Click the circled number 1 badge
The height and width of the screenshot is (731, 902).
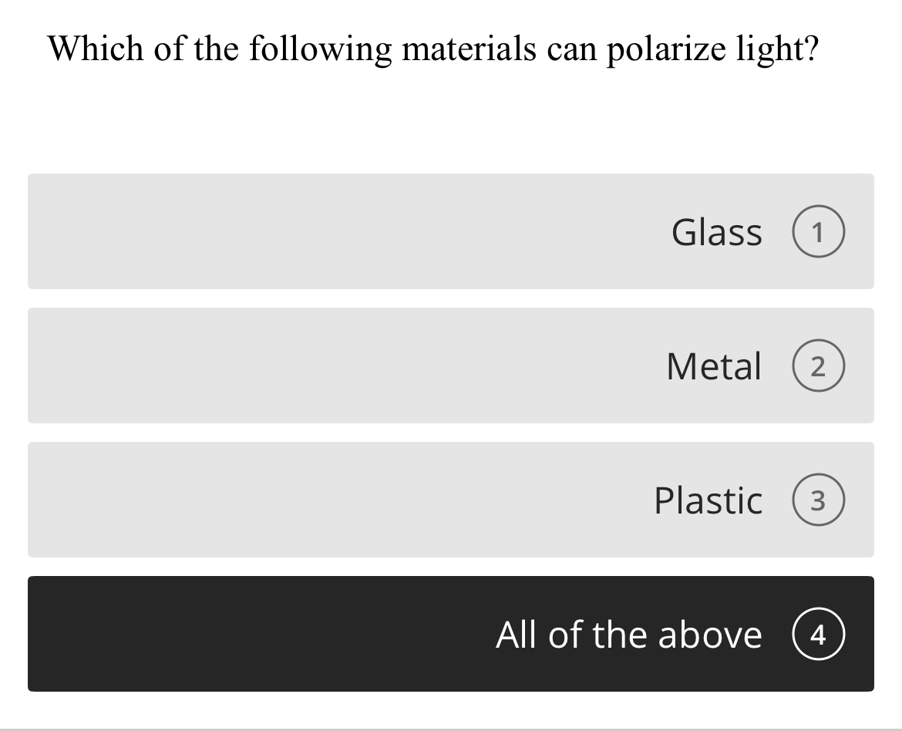tap(817, 231)
